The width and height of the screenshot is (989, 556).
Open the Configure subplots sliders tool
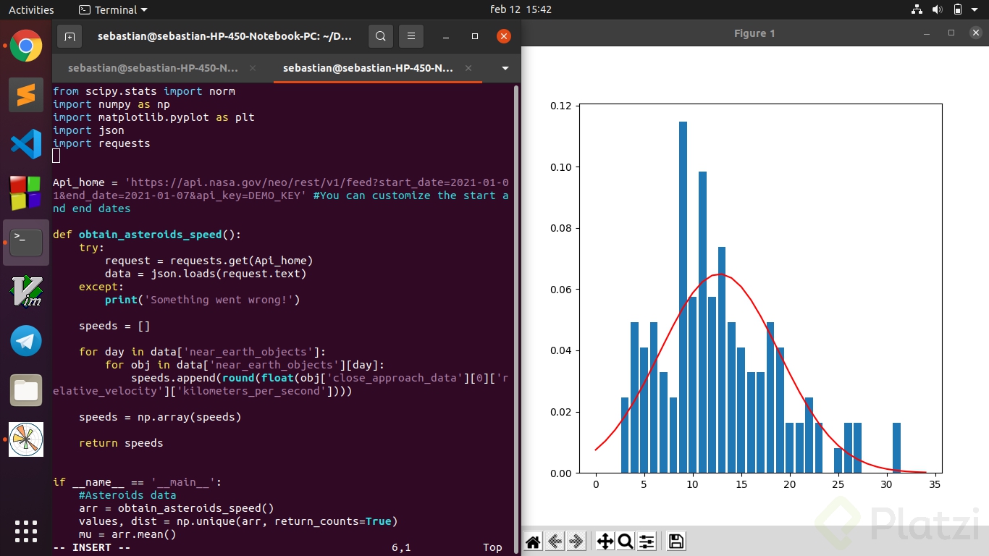647,541
